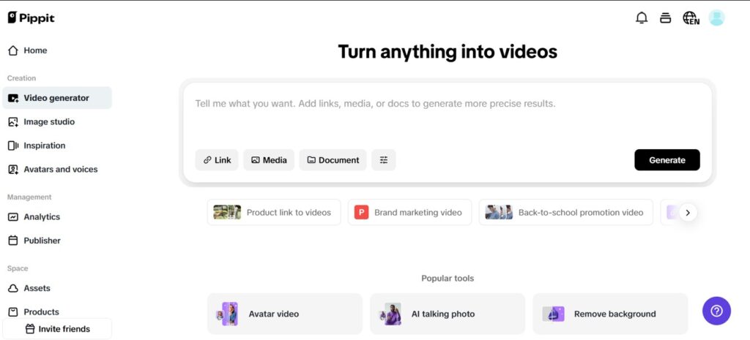Viewport: 750px width, 340px height.
Task: Go to Home in the sidebar
Action: (34, 50)
